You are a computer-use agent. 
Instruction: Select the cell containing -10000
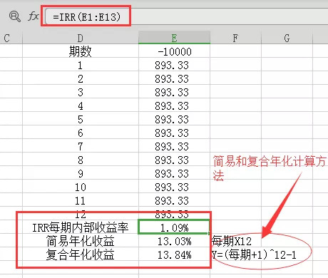click(x=174, y=51)
